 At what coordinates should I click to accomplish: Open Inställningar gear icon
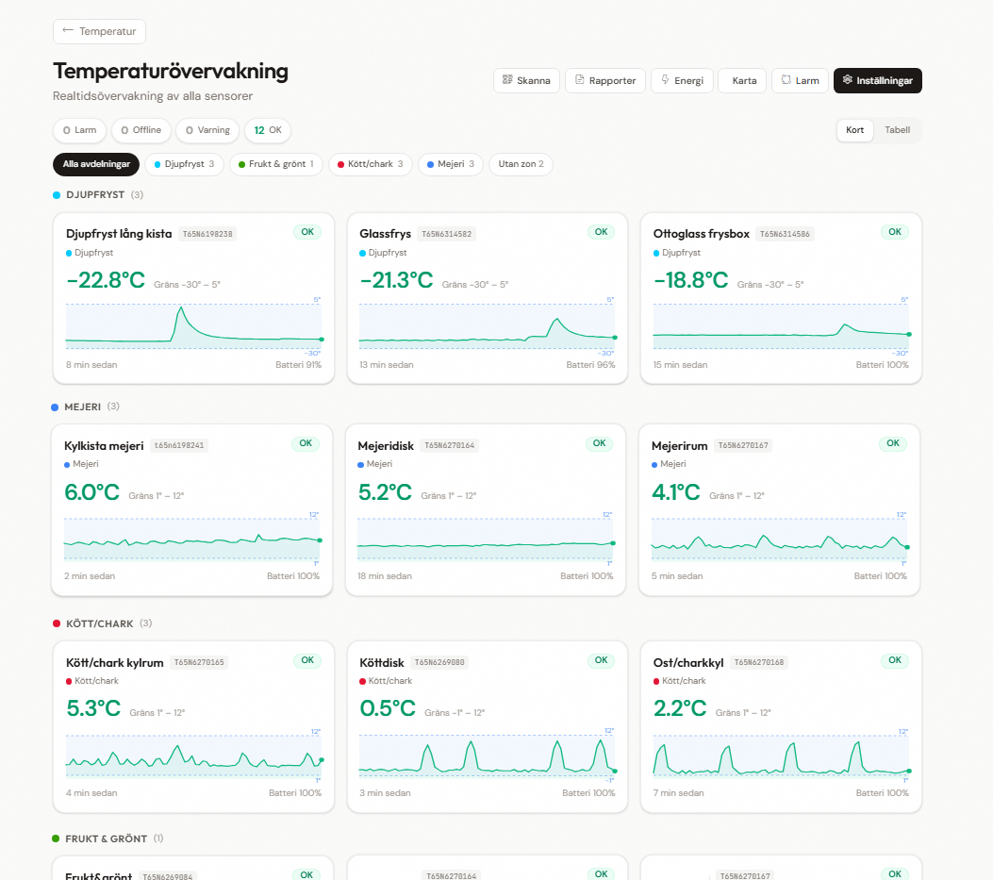pyautogui.click(x=848, y=80)
